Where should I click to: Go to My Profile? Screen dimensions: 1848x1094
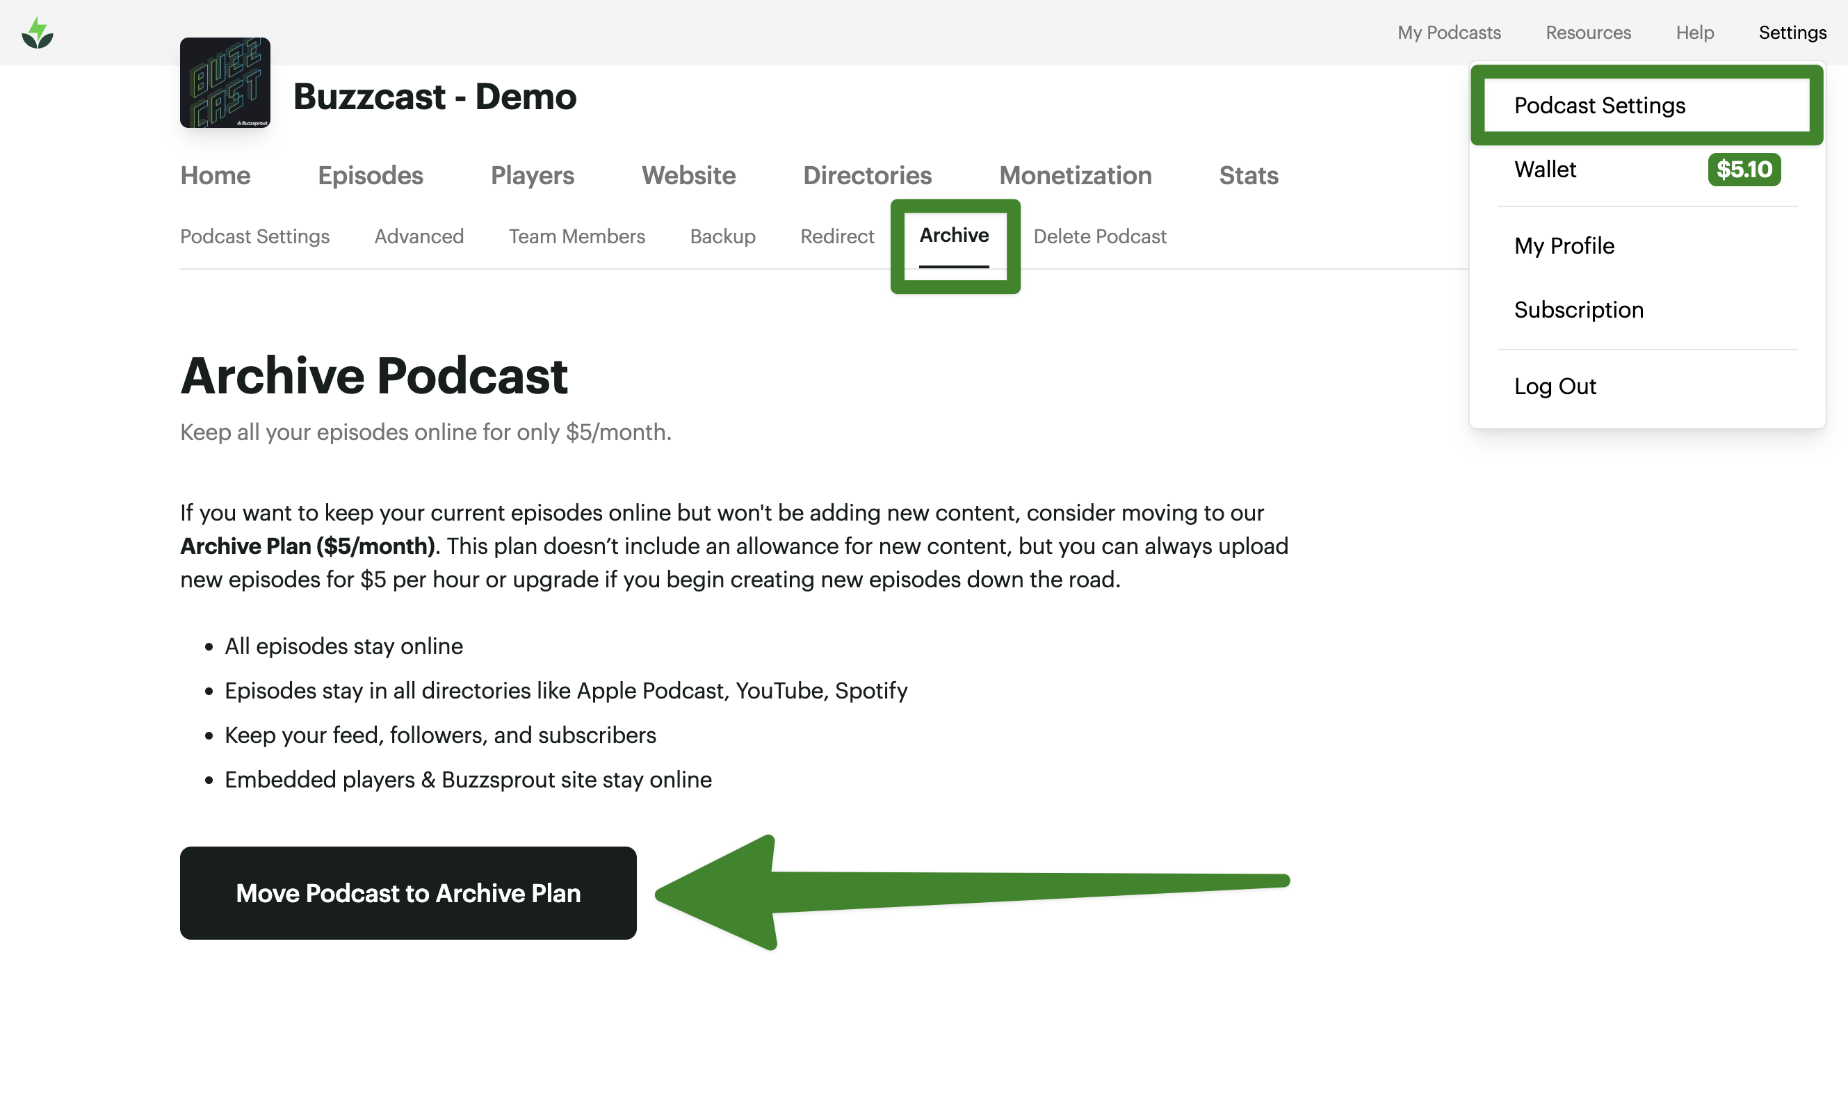click(x=1564, y=245)
